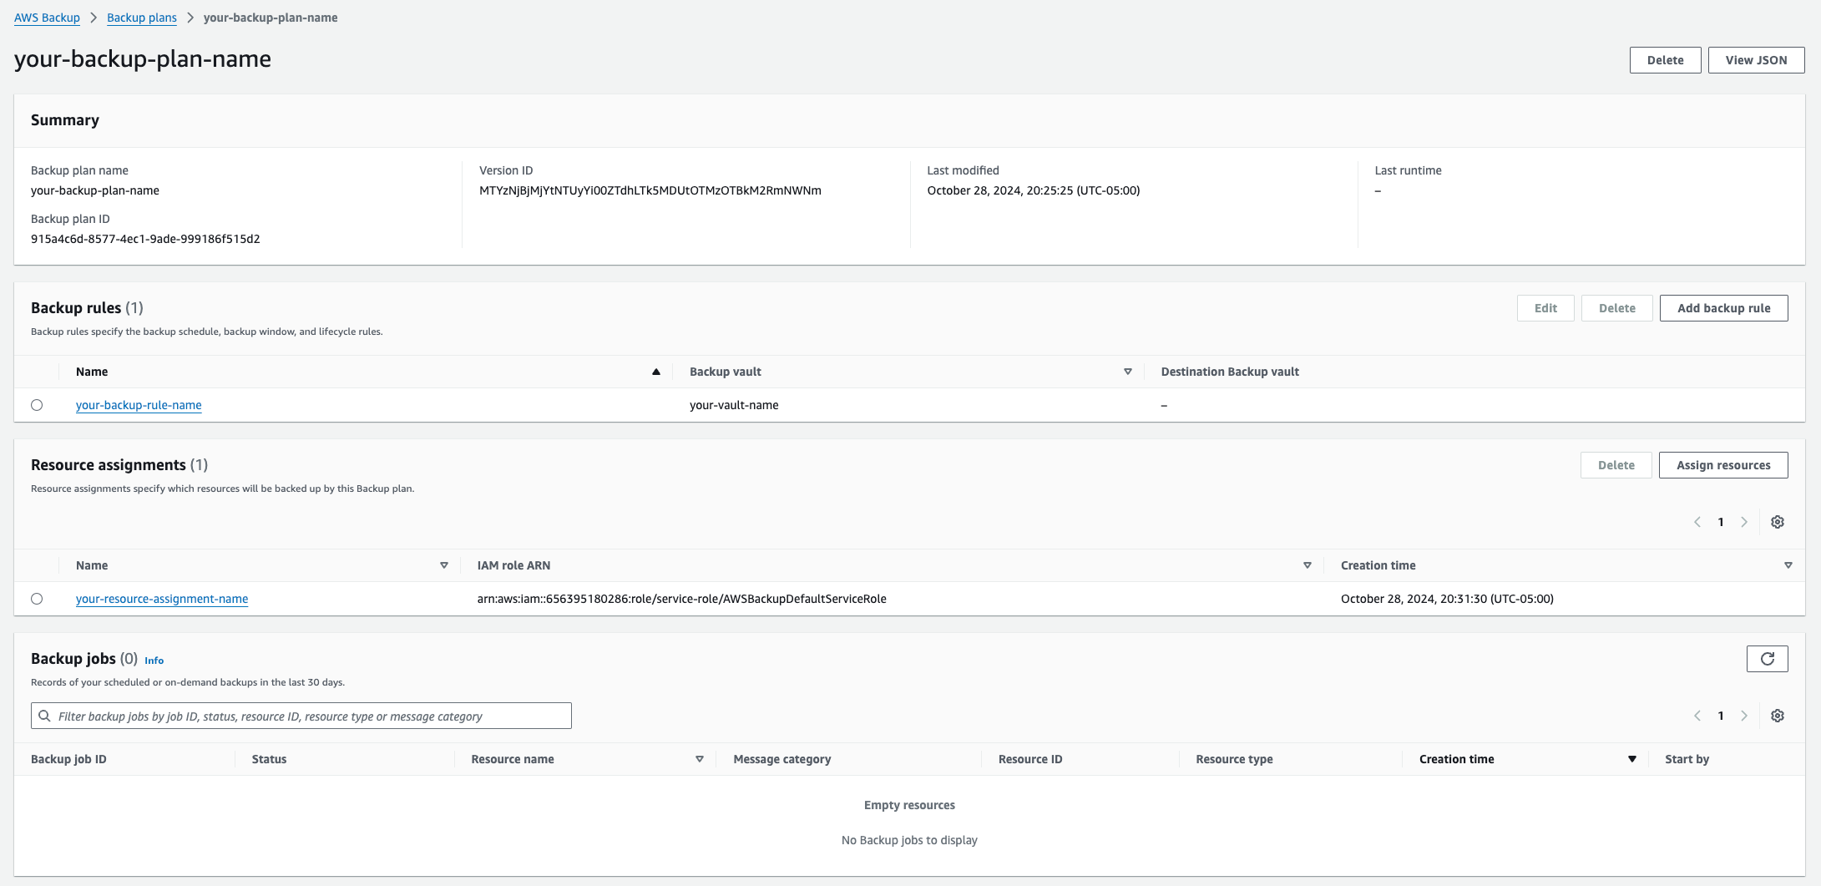Click Assign resources button
This screenshot has height=886, width=1821.
[x=1723, y=465]
